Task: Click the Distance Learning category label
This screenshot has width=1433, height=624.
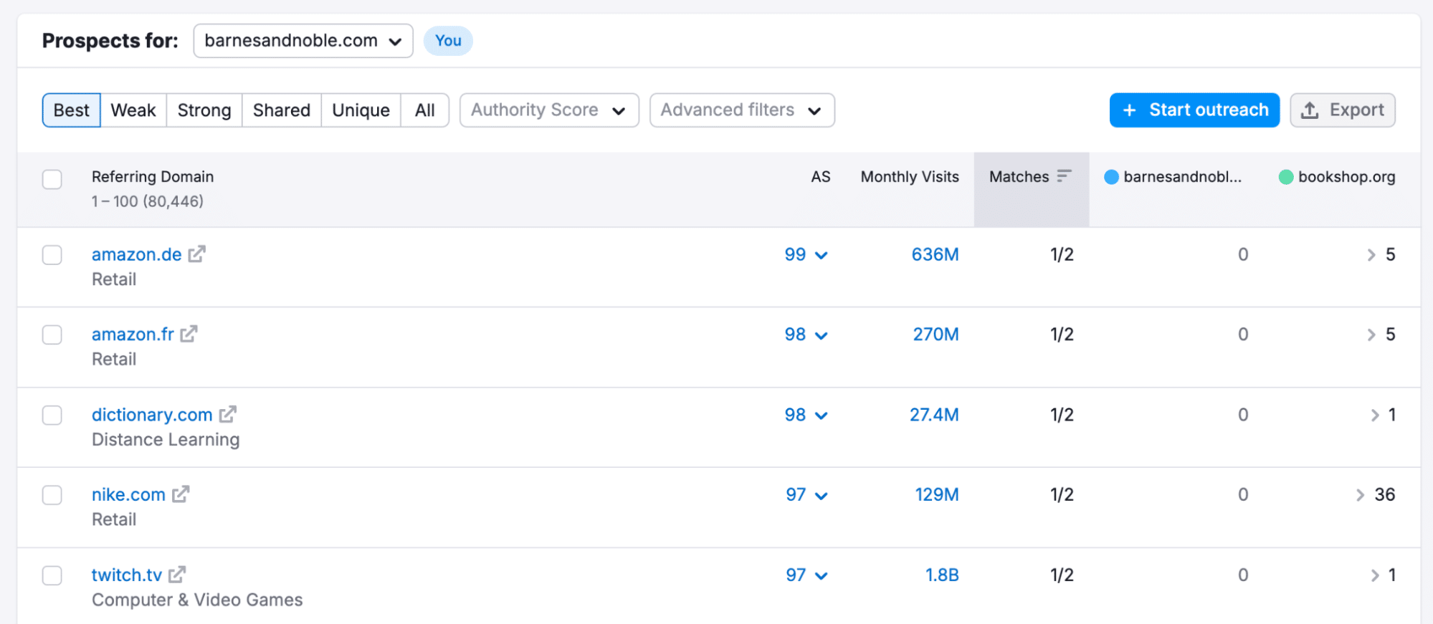Action: 166,440
